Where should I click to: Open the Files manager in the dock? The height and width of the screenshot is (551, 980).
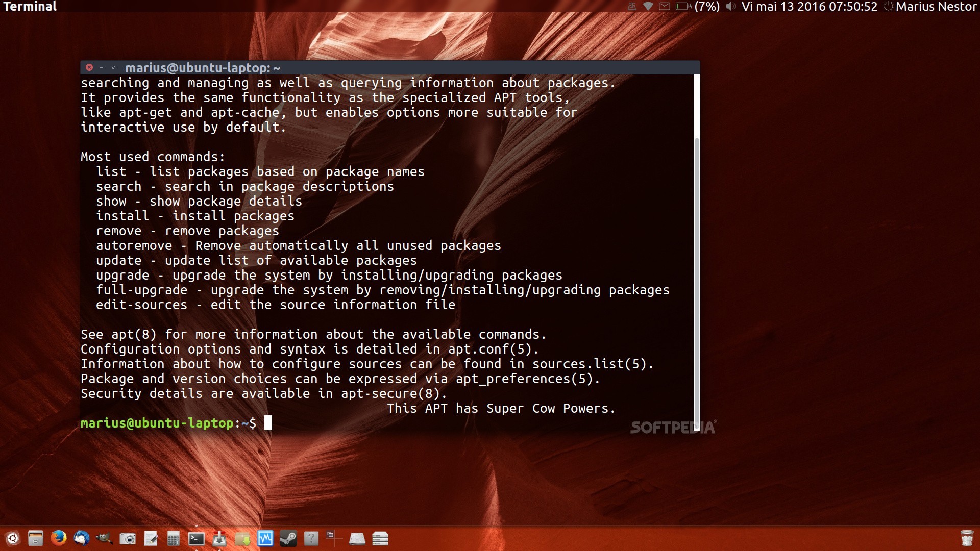35,538
